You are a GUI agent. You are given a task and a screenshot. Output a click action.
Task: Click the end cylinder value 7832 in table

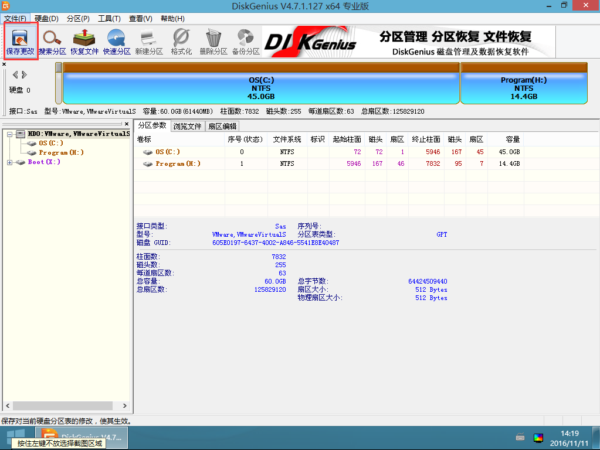coord(433,164)
